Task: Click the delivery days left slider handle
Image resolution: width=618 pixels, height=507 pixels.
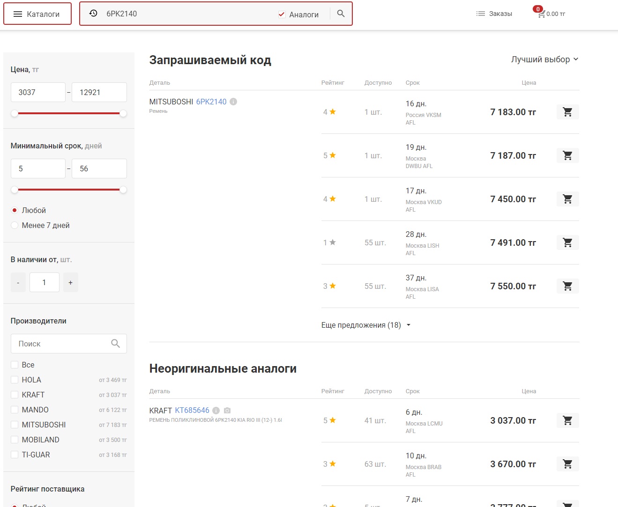Action: click(15, 190)
